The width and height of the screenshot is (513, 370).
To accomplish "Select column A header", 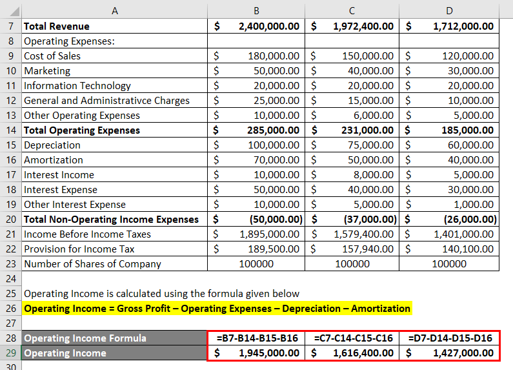I will click(114, 11).
